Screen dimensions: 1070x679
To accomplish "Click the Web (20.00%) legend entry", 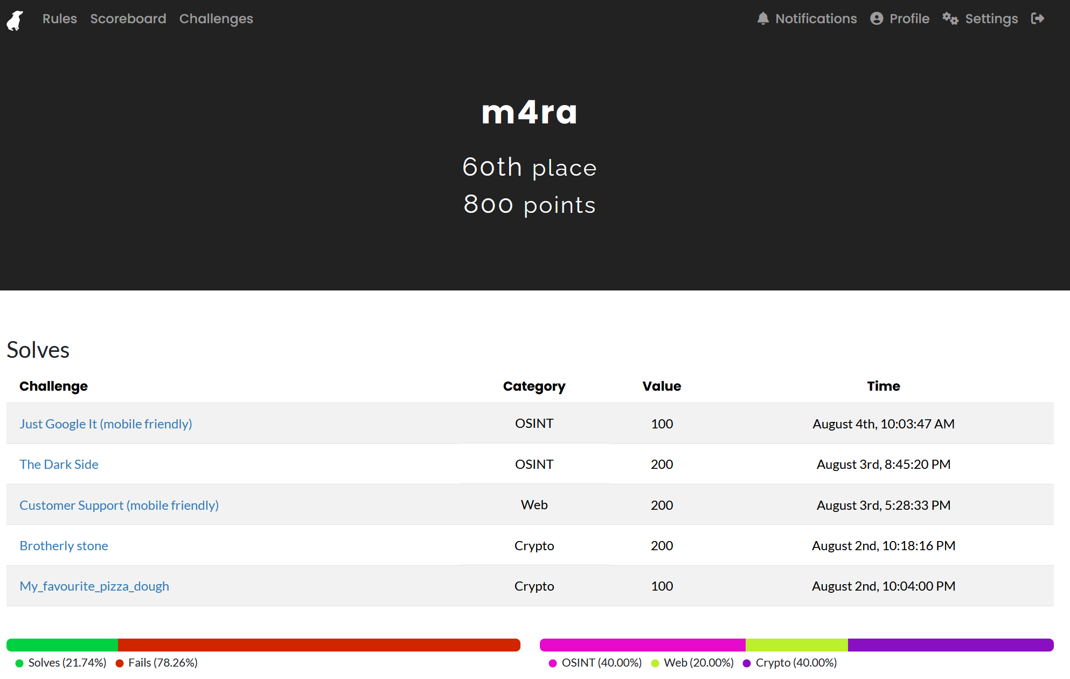I will pos(692,663).
